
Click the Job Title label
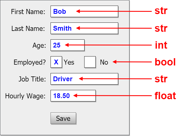point(32,79)
